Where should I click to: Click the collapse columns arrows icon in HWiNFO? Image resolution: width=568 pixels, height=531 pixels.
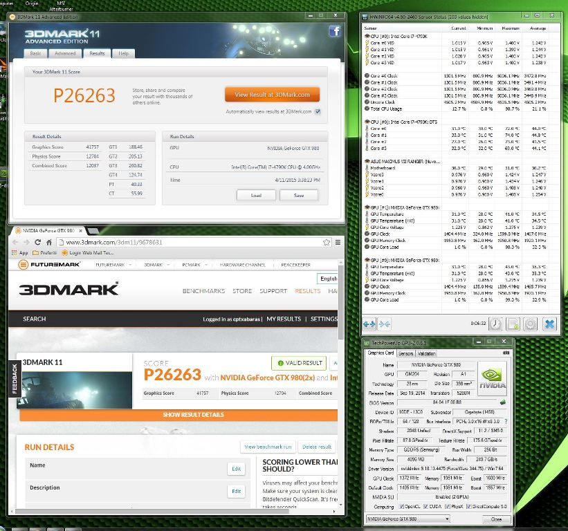point(385,324)
